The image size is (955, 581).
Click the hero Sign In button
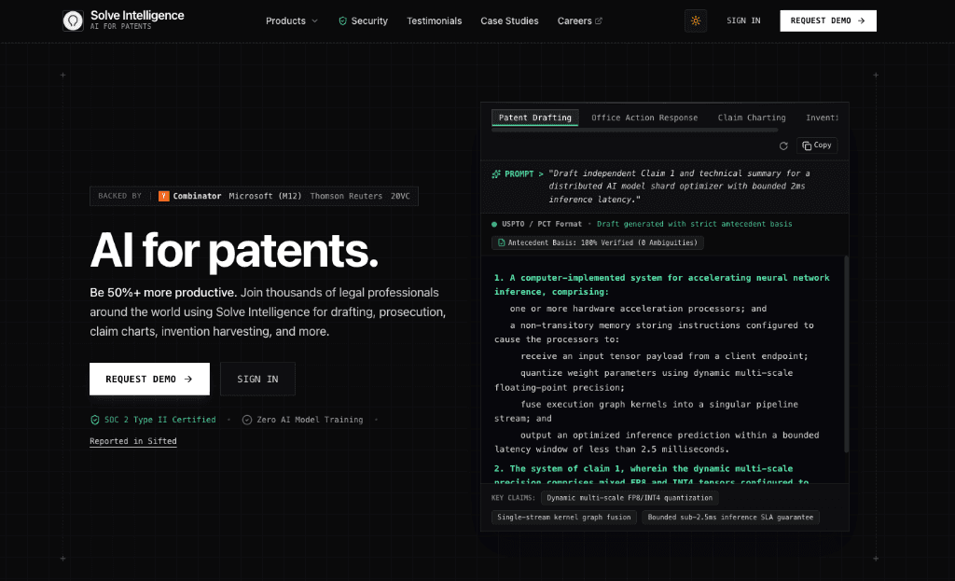(x=257, y=379)
